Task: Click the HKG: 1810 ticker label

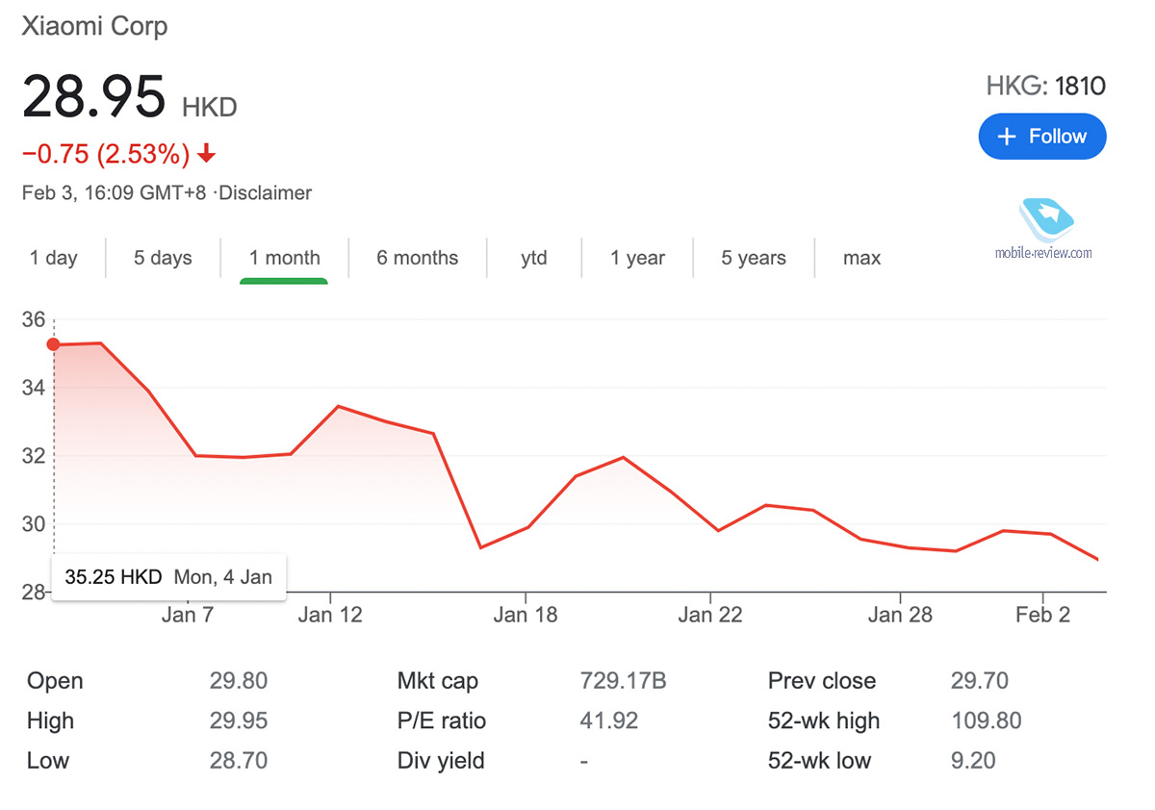Action: pos(1045,87)
